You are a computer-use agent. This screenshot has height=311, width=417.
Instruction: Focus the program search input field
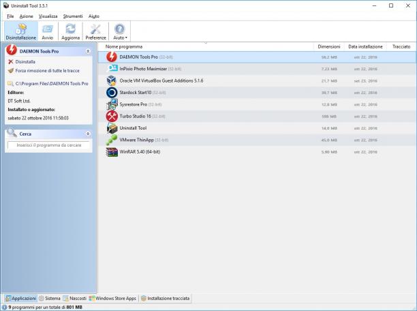tap(48, 145)
